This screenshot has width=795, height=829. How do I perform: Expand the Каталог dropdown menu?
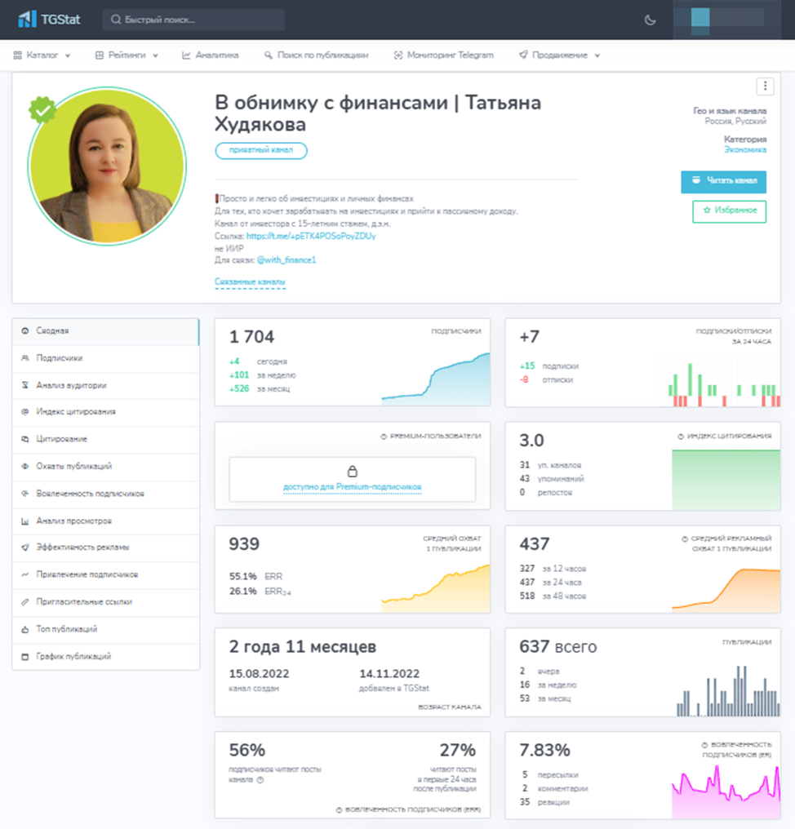pyautogui.click(x=42, y=55)
